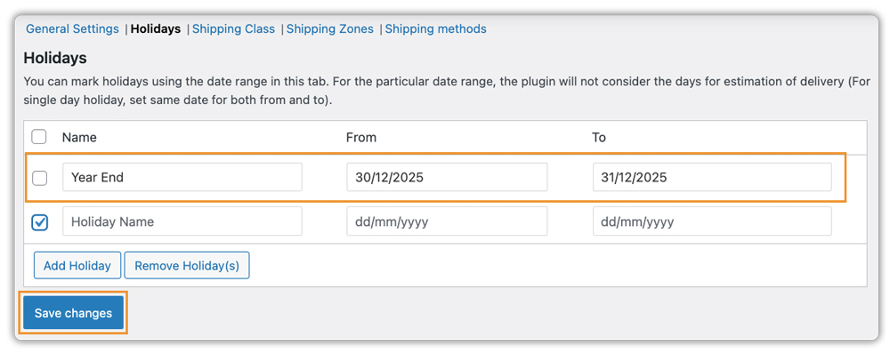Uncheck the empty Holiday Name row checkbox
This screenshot has width=890, height=354.
click(39, 221)
